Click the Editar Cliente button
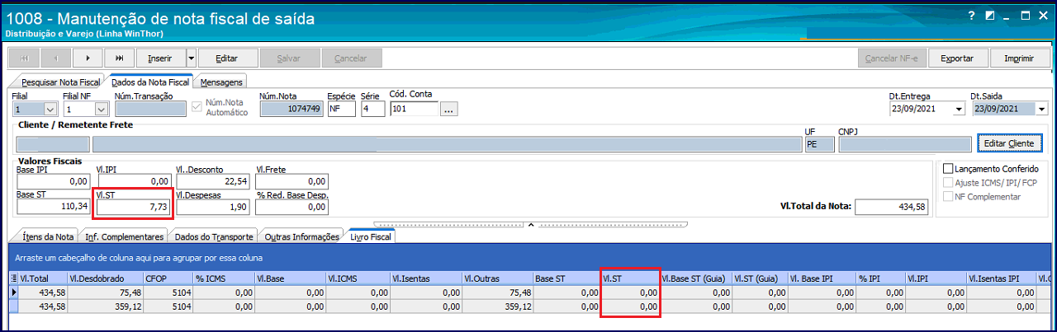Image resolution: width=1057 pixels, height=332 pixels. [1009, 143]
